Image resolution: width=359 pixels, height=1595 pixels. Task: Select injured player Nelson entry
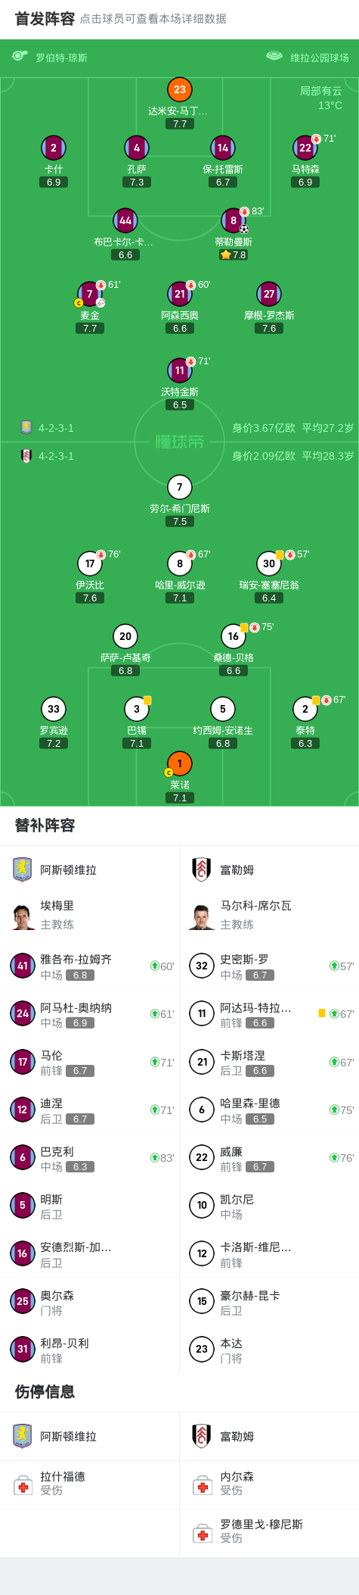click(269, 1484)
